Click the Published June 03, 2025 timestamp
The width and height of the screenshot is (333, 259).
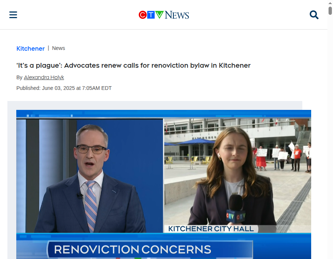(x=64, y=88)
